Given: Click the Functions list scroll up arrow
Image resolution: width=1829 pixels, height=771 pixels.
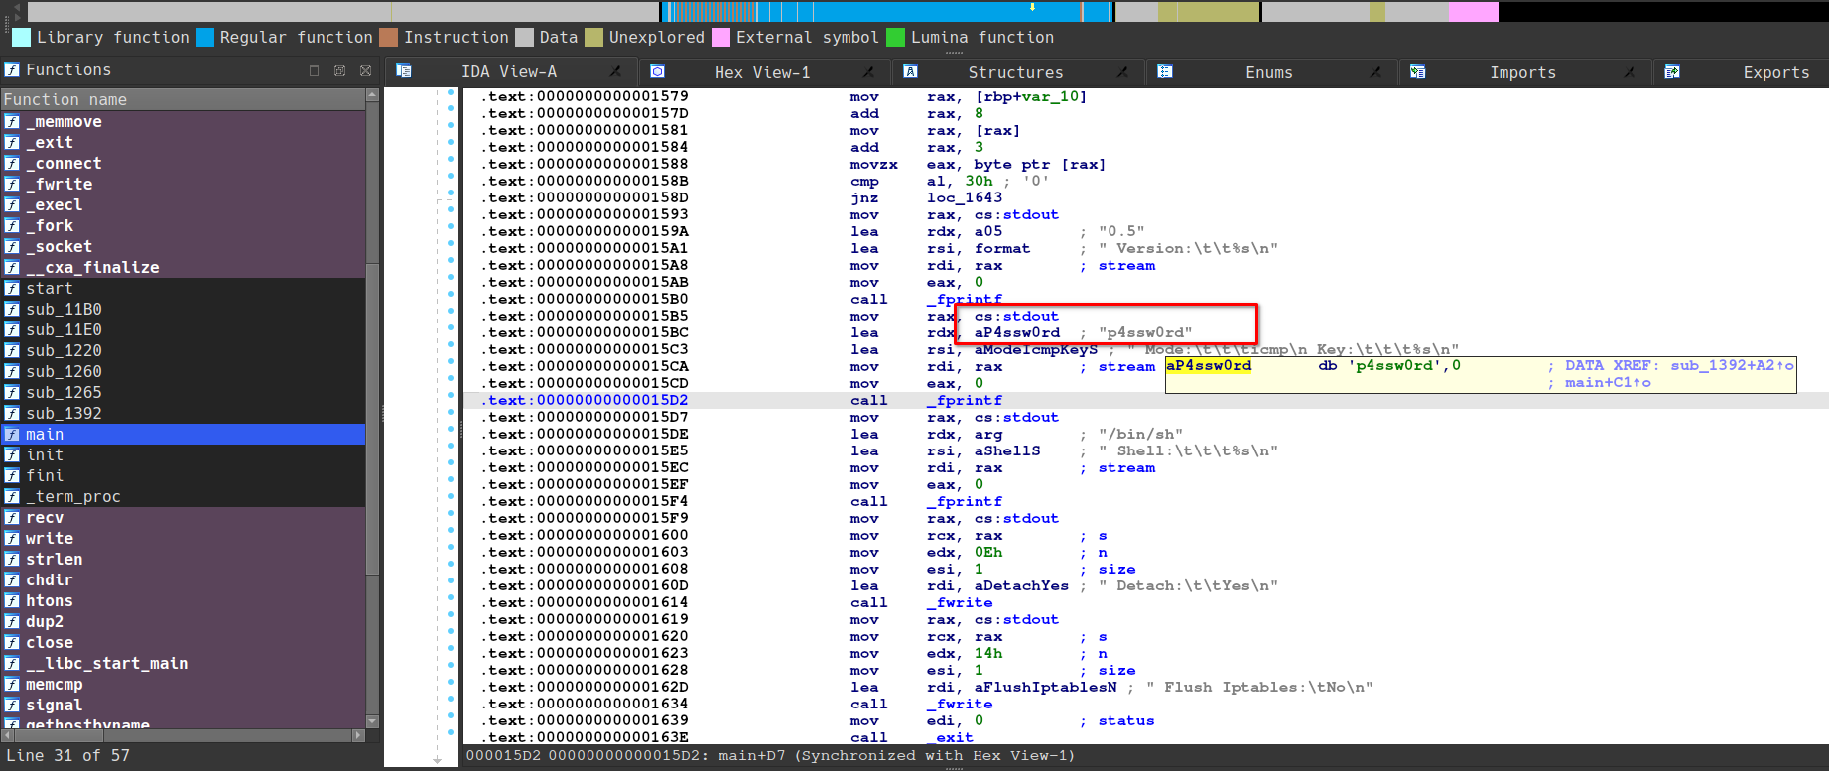Looking at the screenshot, I should (x=372, y=95).
